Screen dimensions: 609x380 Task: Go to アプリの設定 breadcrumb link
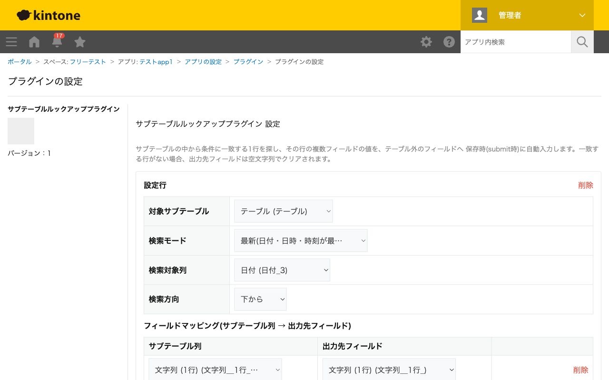coord(203,62)
